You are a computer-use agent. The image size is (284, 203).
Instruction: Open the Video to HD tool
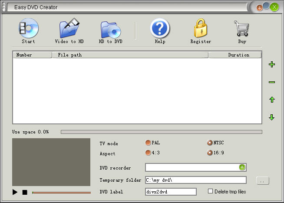pos(69,28)
